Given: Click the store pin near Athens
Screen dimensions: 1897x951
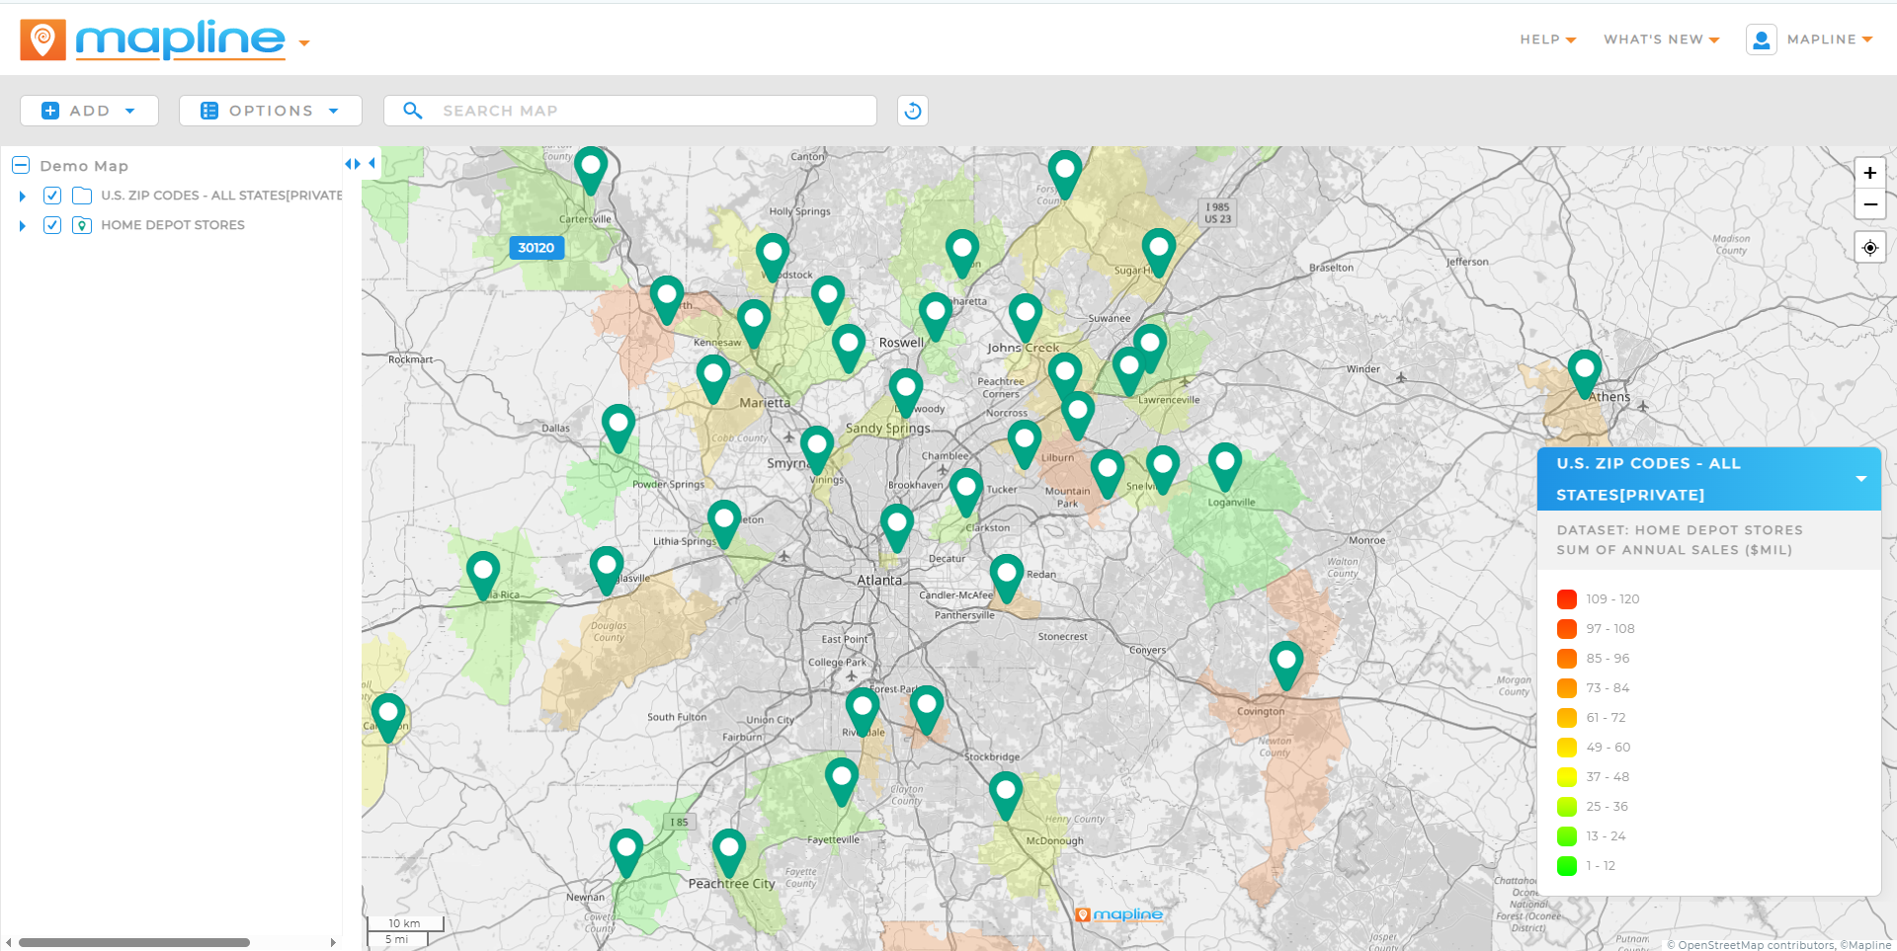Looking at the screenshot, I should [1584, 372].
